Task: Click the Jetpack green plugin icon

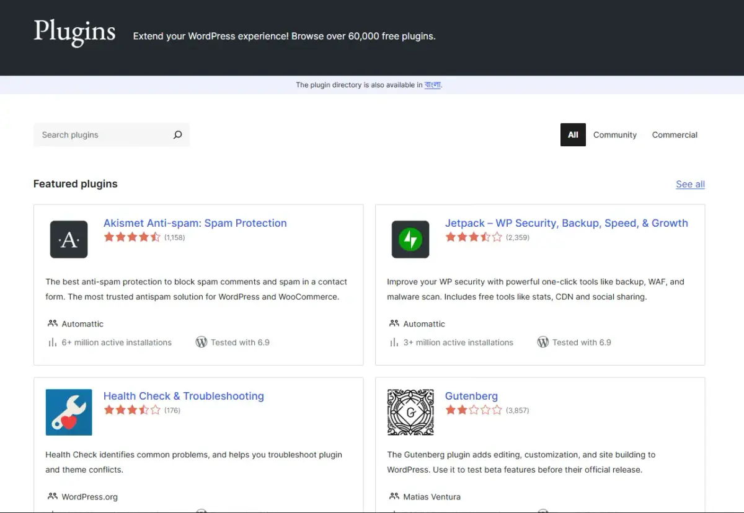Action: 410,239
